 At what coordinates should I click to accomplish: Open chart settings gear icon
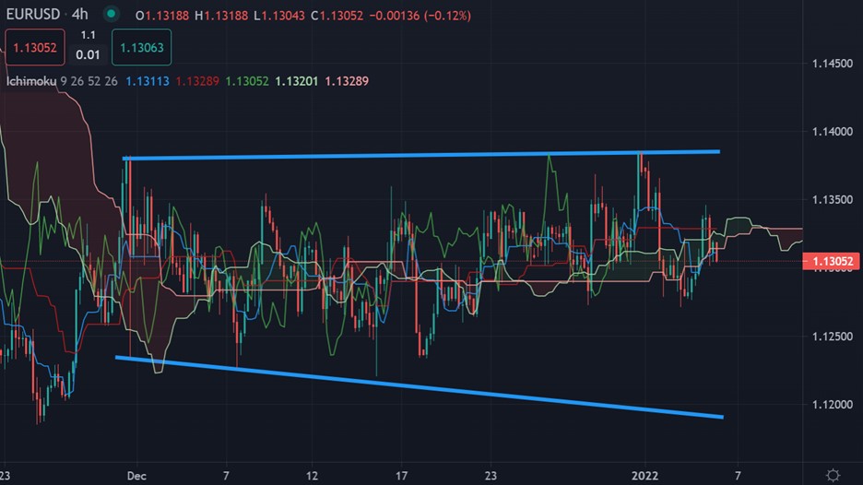[x=833, y=475]
